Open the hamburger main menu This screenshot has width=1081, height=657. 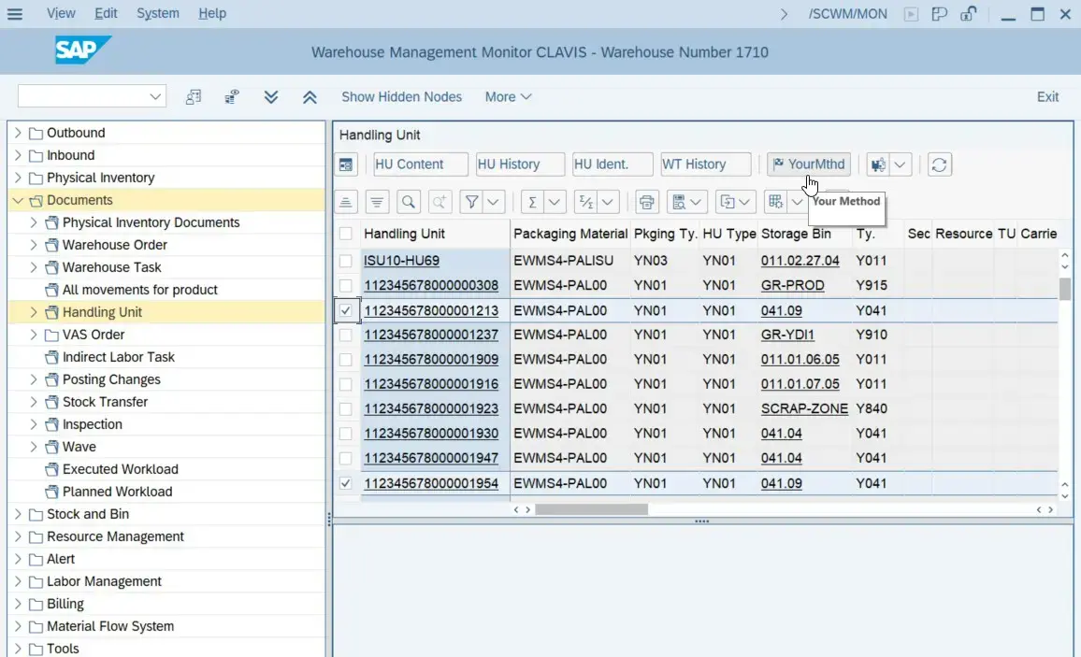pos(14,14)
